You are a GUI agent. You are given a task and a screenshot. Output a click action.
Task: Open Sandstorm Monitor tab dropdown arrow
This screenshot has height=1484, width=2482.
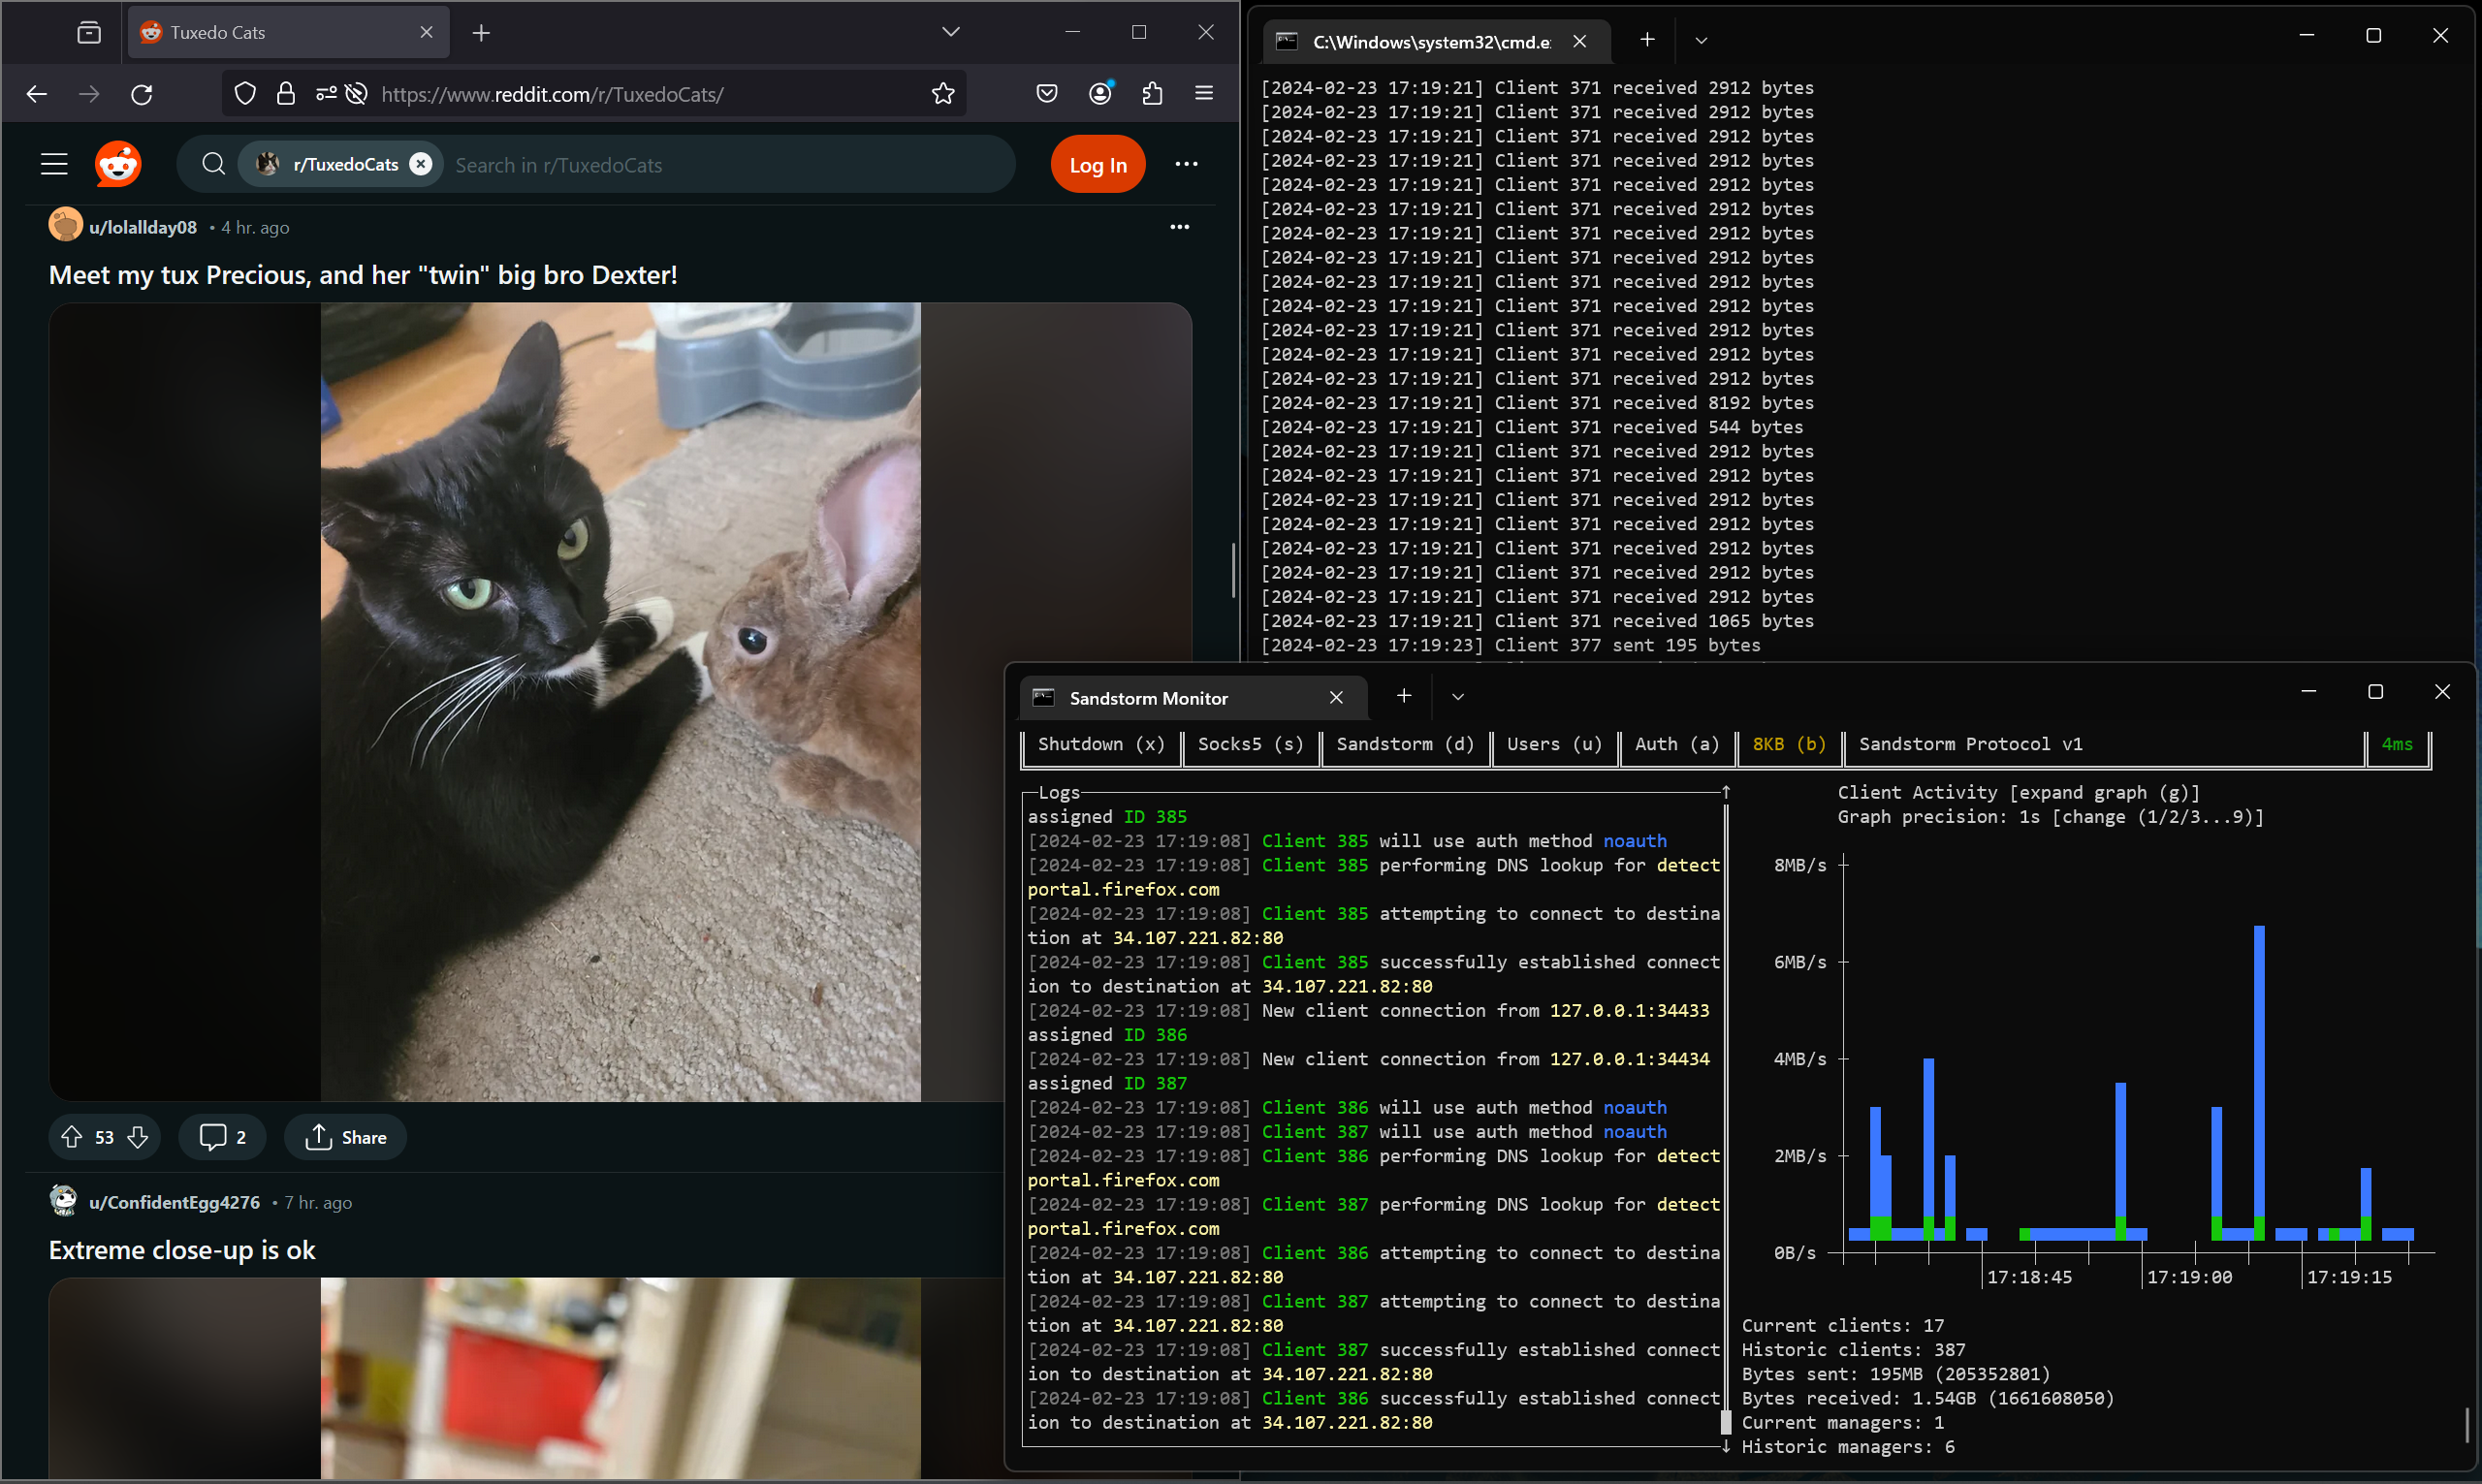coord(1457,697)
